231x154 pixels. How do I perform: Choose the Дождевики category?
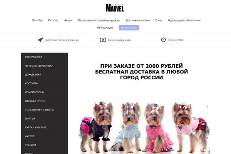45,75
